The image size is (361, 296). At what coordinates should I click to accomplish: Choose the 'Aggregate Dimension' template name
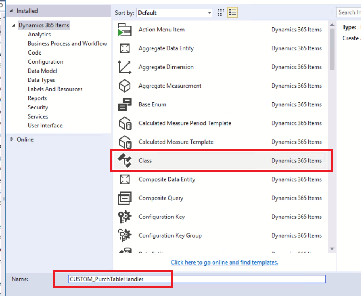[166, 67]
